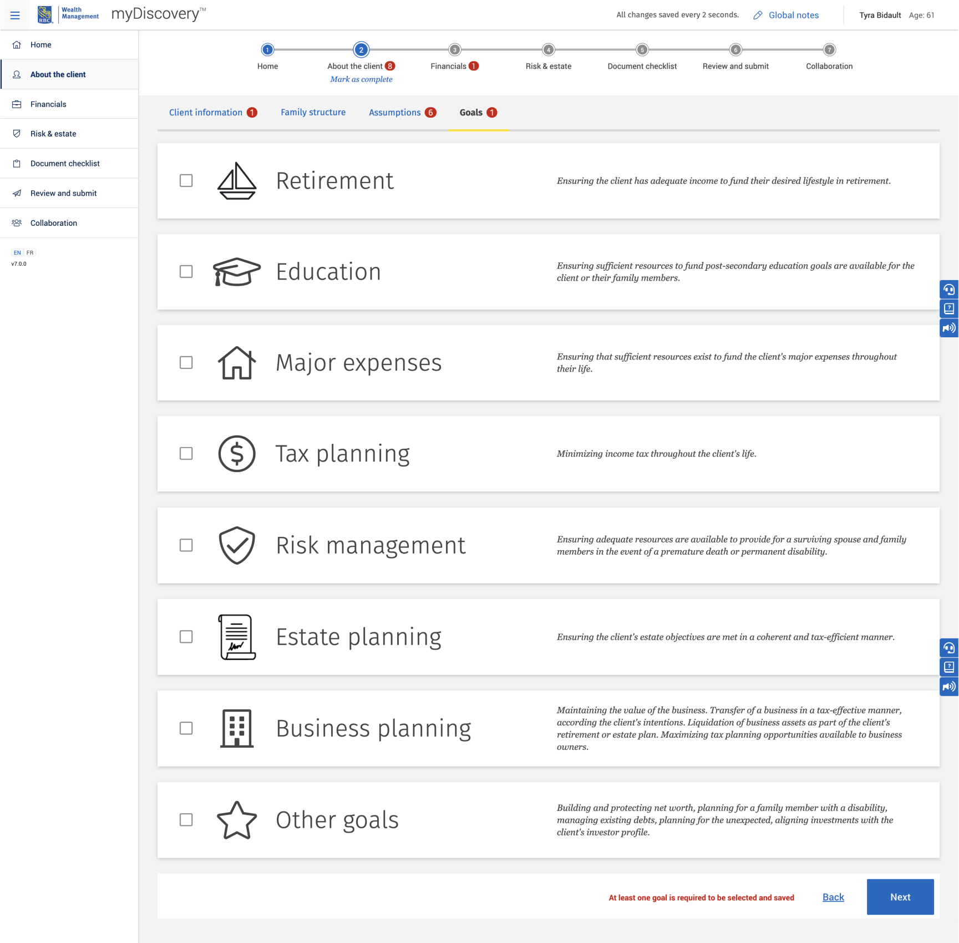Screen dimensions: 959x943
Task: Go to sidebar Home menu item
Action: point(69,45)
